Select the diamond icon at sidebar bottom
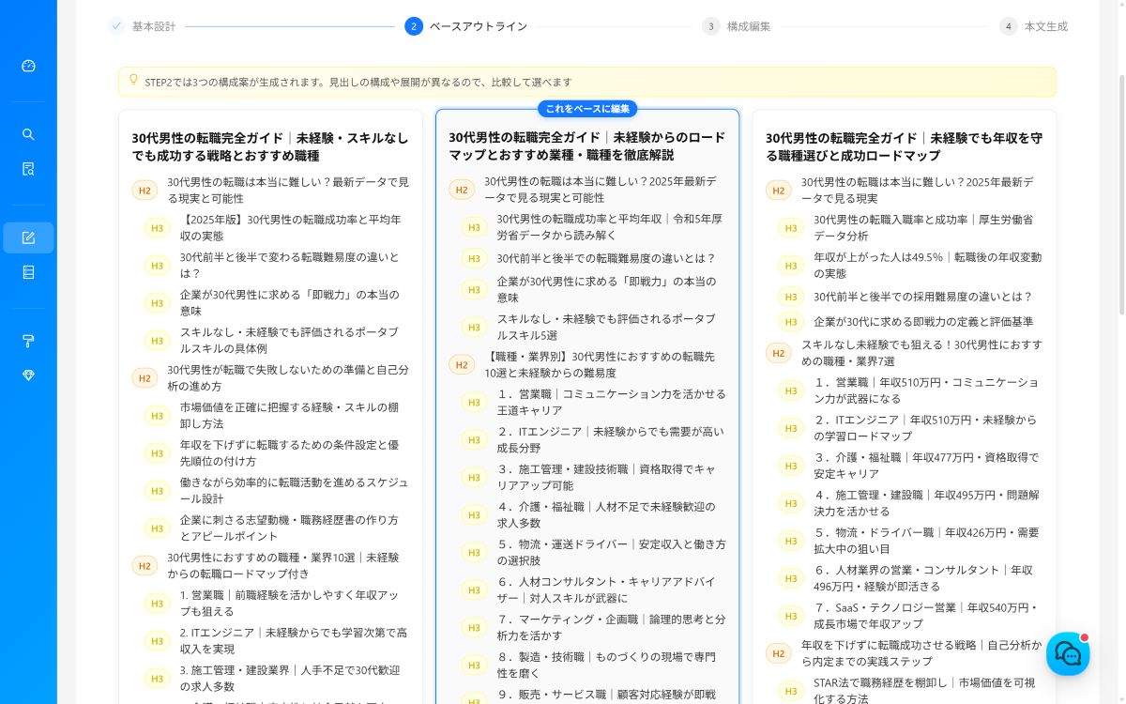Screen dimensions: 1126x704 coord(28,375)
